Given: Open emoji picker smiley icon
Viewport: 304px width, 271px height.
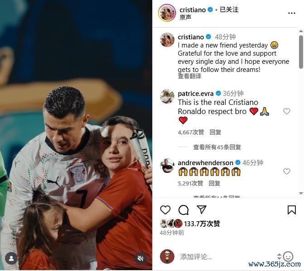Looking at the screenshot, I should [x=288, y=257].
